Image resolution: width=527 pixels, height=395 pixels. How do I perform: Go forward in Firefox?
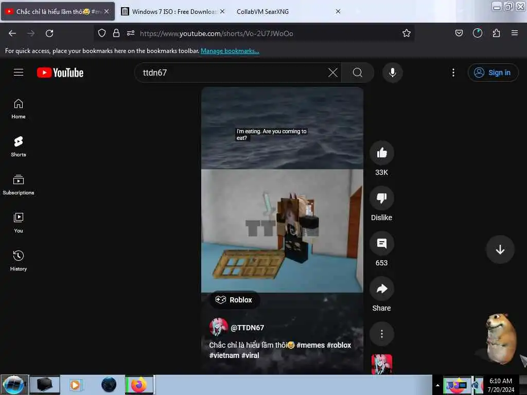pos(31,33)
